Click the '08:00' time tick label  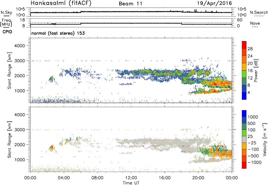coord(97,178)
